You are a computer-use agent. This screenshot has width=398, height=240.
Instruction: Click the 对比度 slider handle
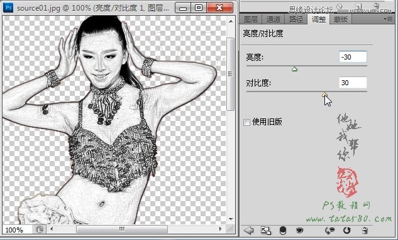(x=325, y=95)
